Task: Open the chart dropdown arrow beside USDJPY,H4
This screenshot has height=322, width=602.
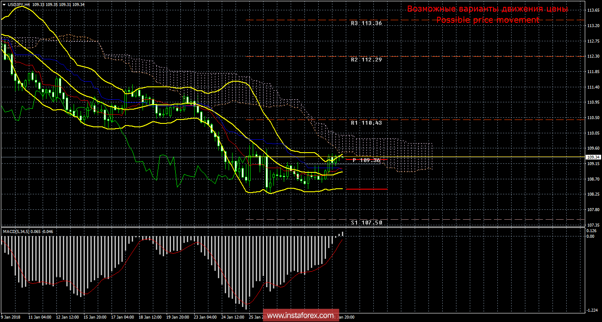Action: (3, 4)
